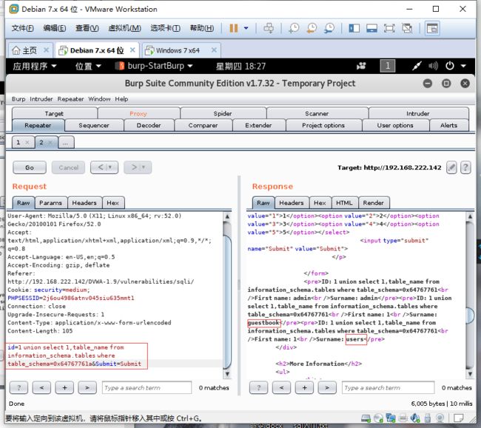Switch to VMware Unity mode icon
481x428 pixels.
pos(407,28)
